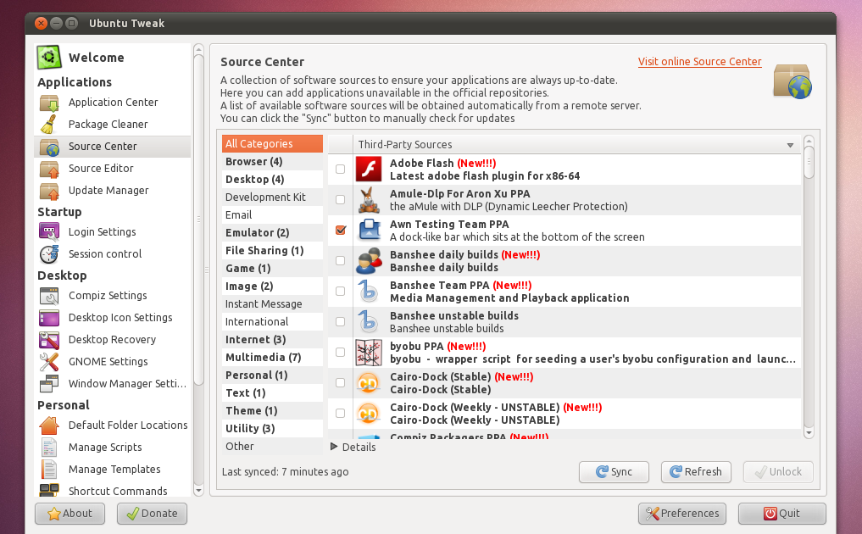Screen dimensions: 862x534
Task: Open the Third-Party Sources dropdown
Action: coord(792,143)
